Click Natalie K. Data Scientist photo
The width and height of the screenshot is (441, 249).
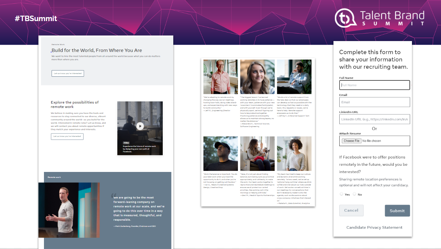(294, 153)
